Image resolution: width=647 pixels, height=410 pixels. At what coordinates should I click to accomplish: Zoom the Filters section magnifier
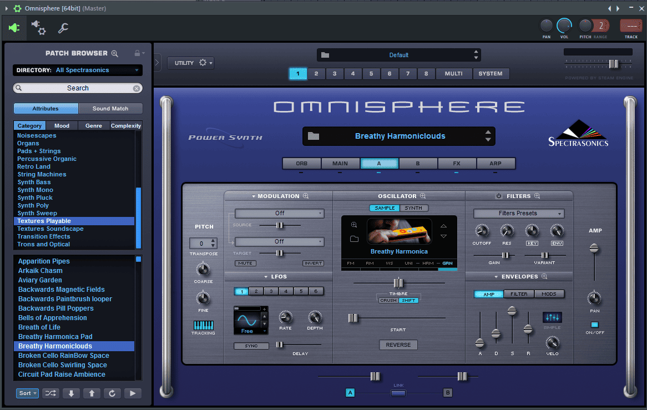click(x=537, y=196)
